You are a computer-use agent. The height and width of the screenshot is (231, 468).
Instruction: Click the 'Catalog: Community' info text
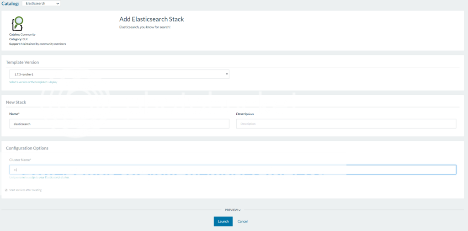[x=22, y=34]
